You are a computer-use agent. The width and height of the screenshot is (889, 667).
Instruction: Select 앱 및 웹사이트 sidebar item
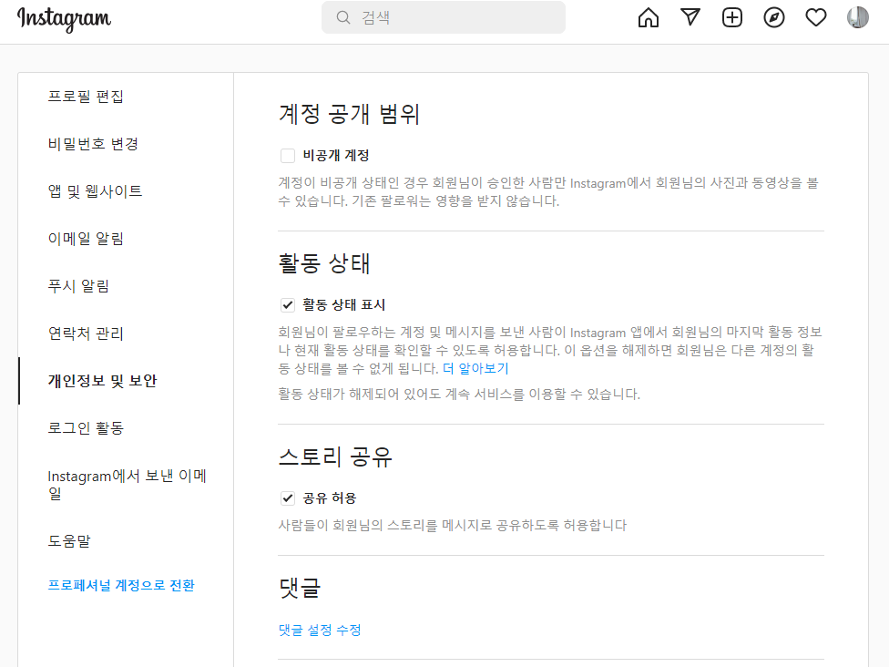pyautogui.click(x=95, y=191)
